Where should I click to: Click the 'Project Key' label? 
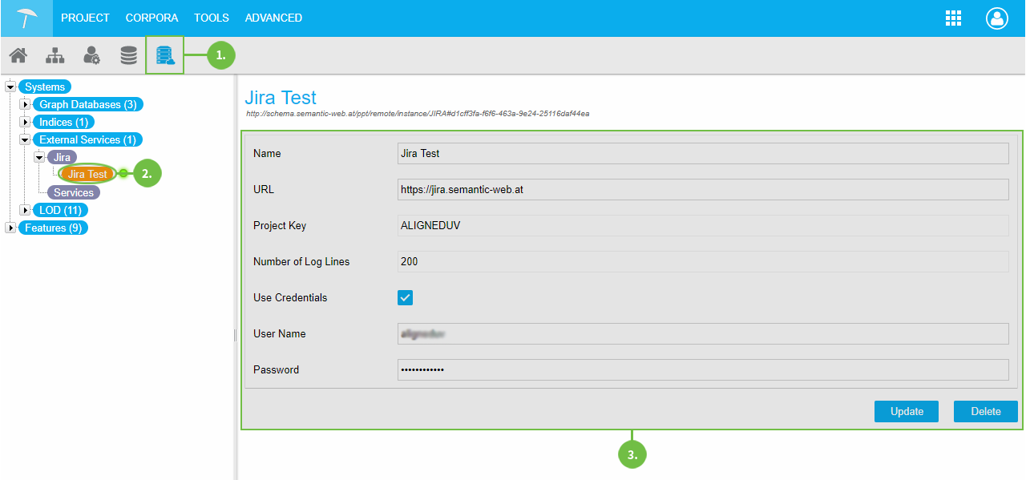tap(280, 225)
